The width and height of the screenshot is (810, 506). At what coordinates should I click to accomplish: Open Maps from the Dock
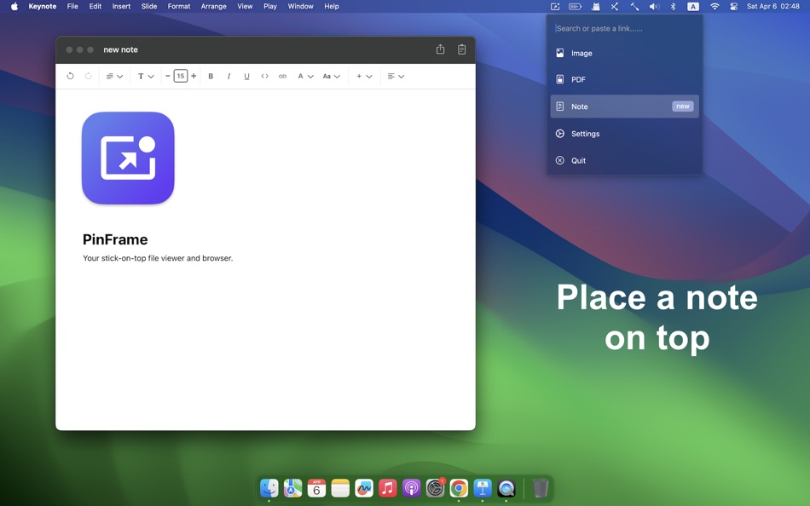[293, 488]
